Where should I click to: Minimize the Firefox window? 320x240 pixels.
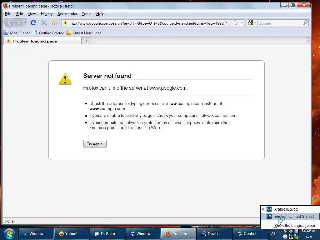click(284, 5)
